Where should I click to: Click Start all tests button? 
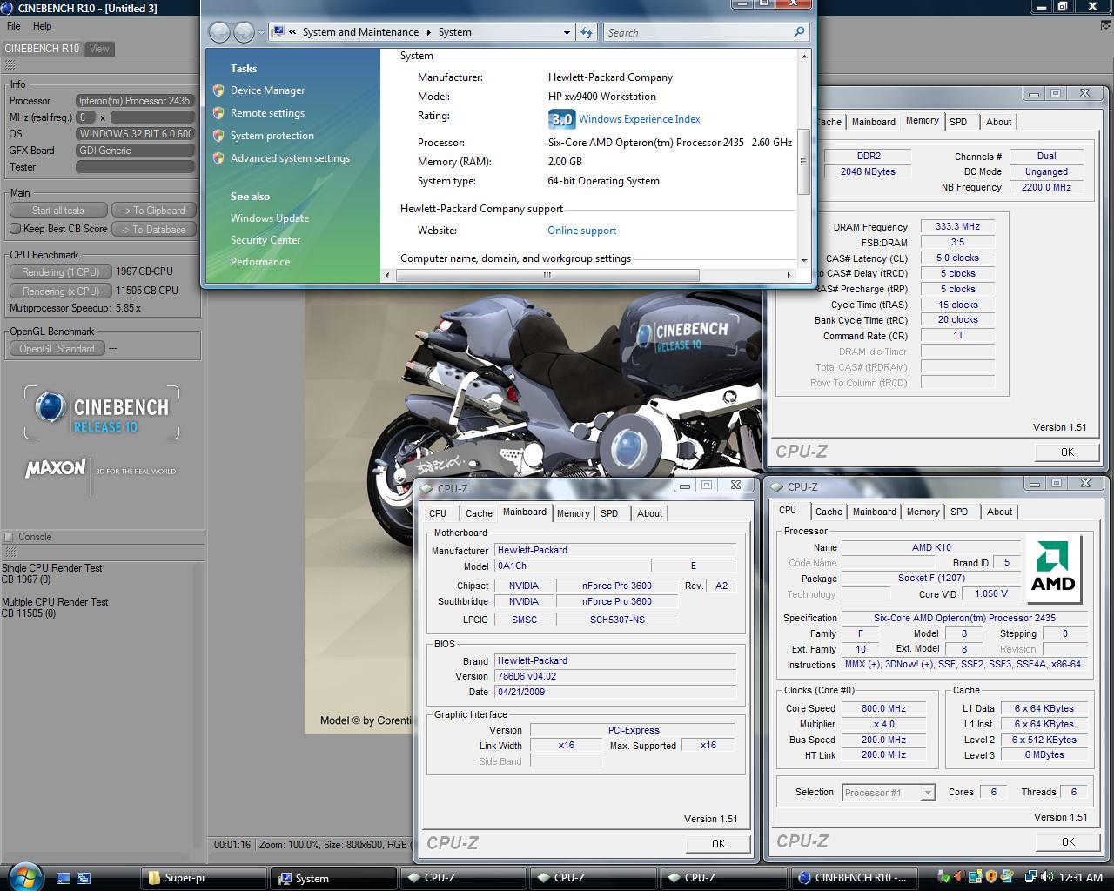(58, 210)
